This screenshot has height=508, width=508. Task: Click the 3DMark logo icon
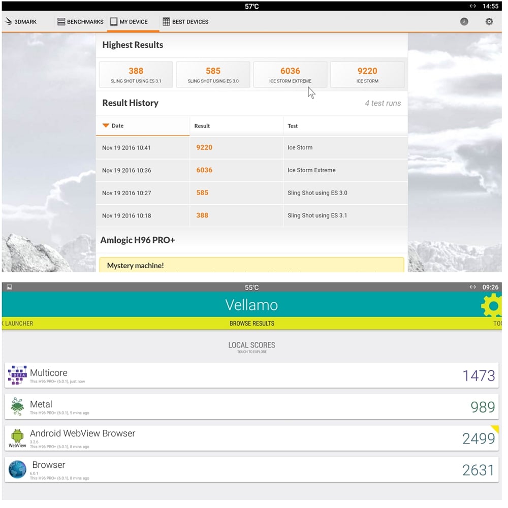8,21
